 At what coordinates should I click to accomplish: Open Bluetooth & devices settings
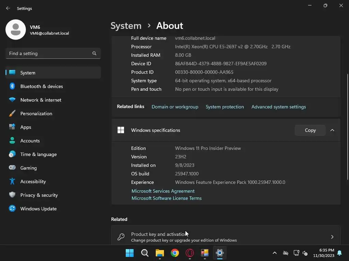click(53, 86)
